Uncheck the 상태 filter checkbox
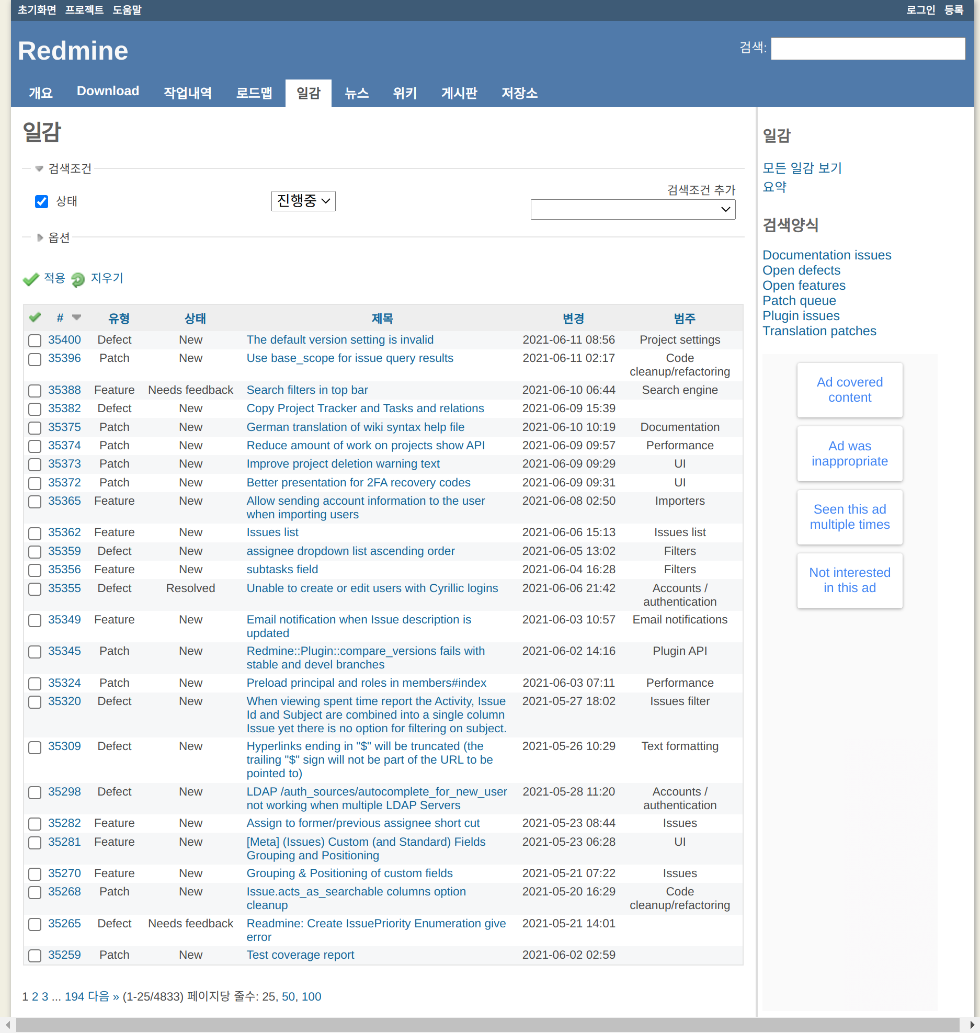 click(x=41, y=201)
